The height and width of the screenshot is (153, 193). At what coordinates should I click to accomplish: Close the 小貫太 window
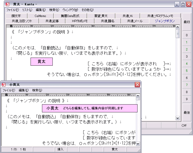(137, 84)
